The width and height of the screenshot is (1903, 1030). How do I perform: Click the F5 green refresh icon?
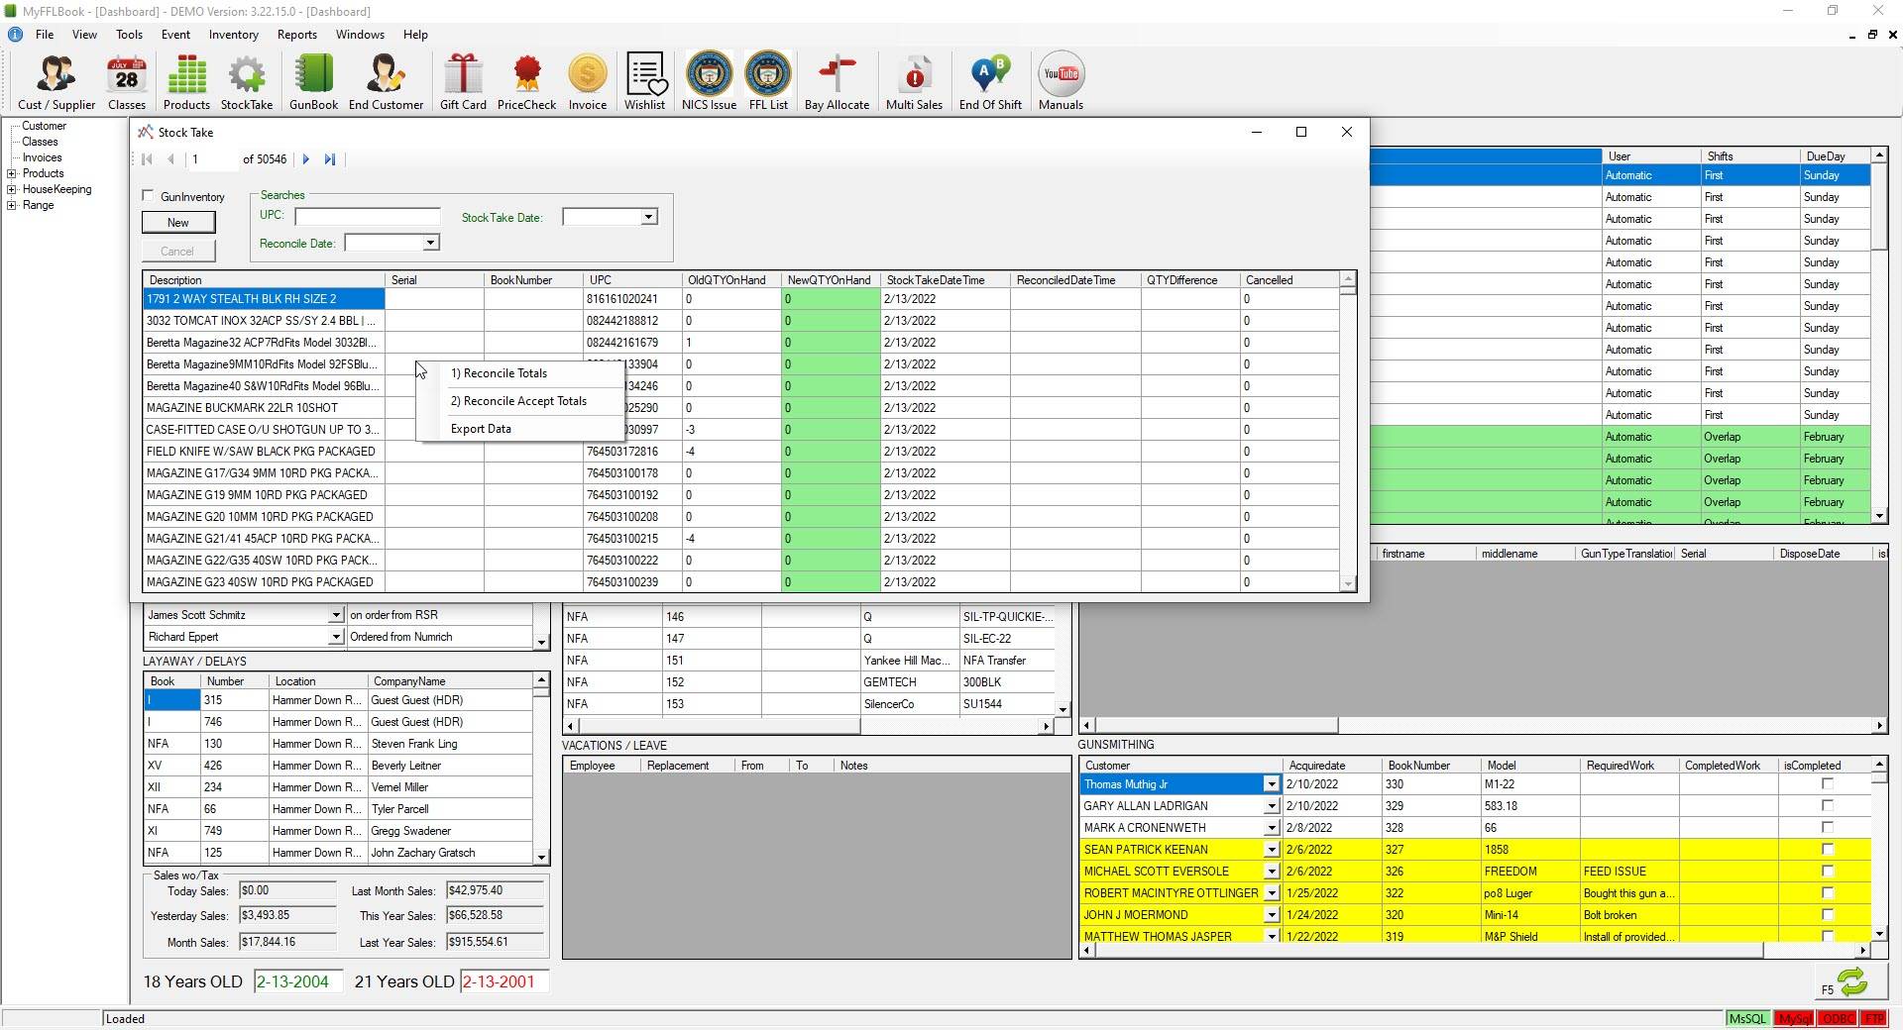1851,982
